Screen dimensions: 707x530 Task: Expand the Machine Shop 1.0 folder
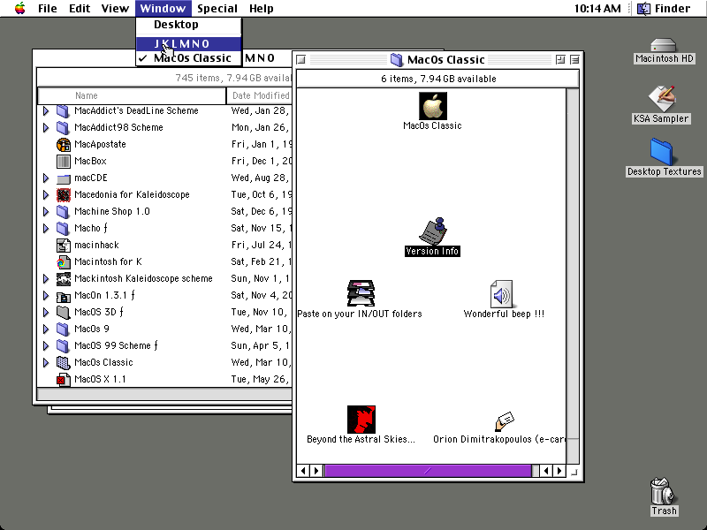click(x=46, y=211)
